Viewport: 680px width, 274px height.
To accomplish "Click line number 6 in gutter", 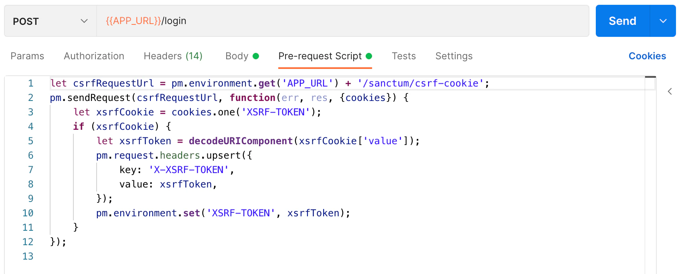I will click(x=30, y=155).
